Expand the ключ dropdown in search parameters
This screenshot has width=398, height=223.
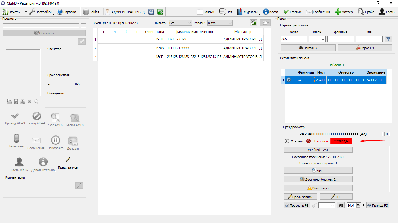tap(317, 39)
